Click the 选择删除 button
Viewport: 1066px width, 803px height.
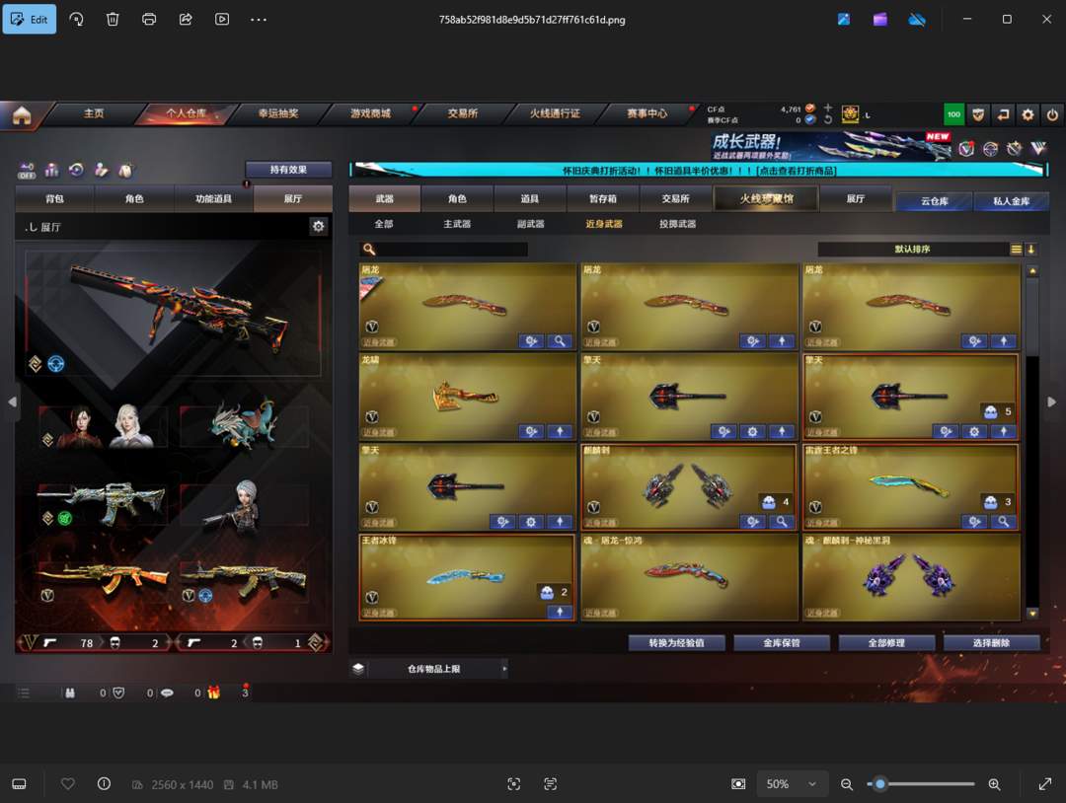[991, 642]
